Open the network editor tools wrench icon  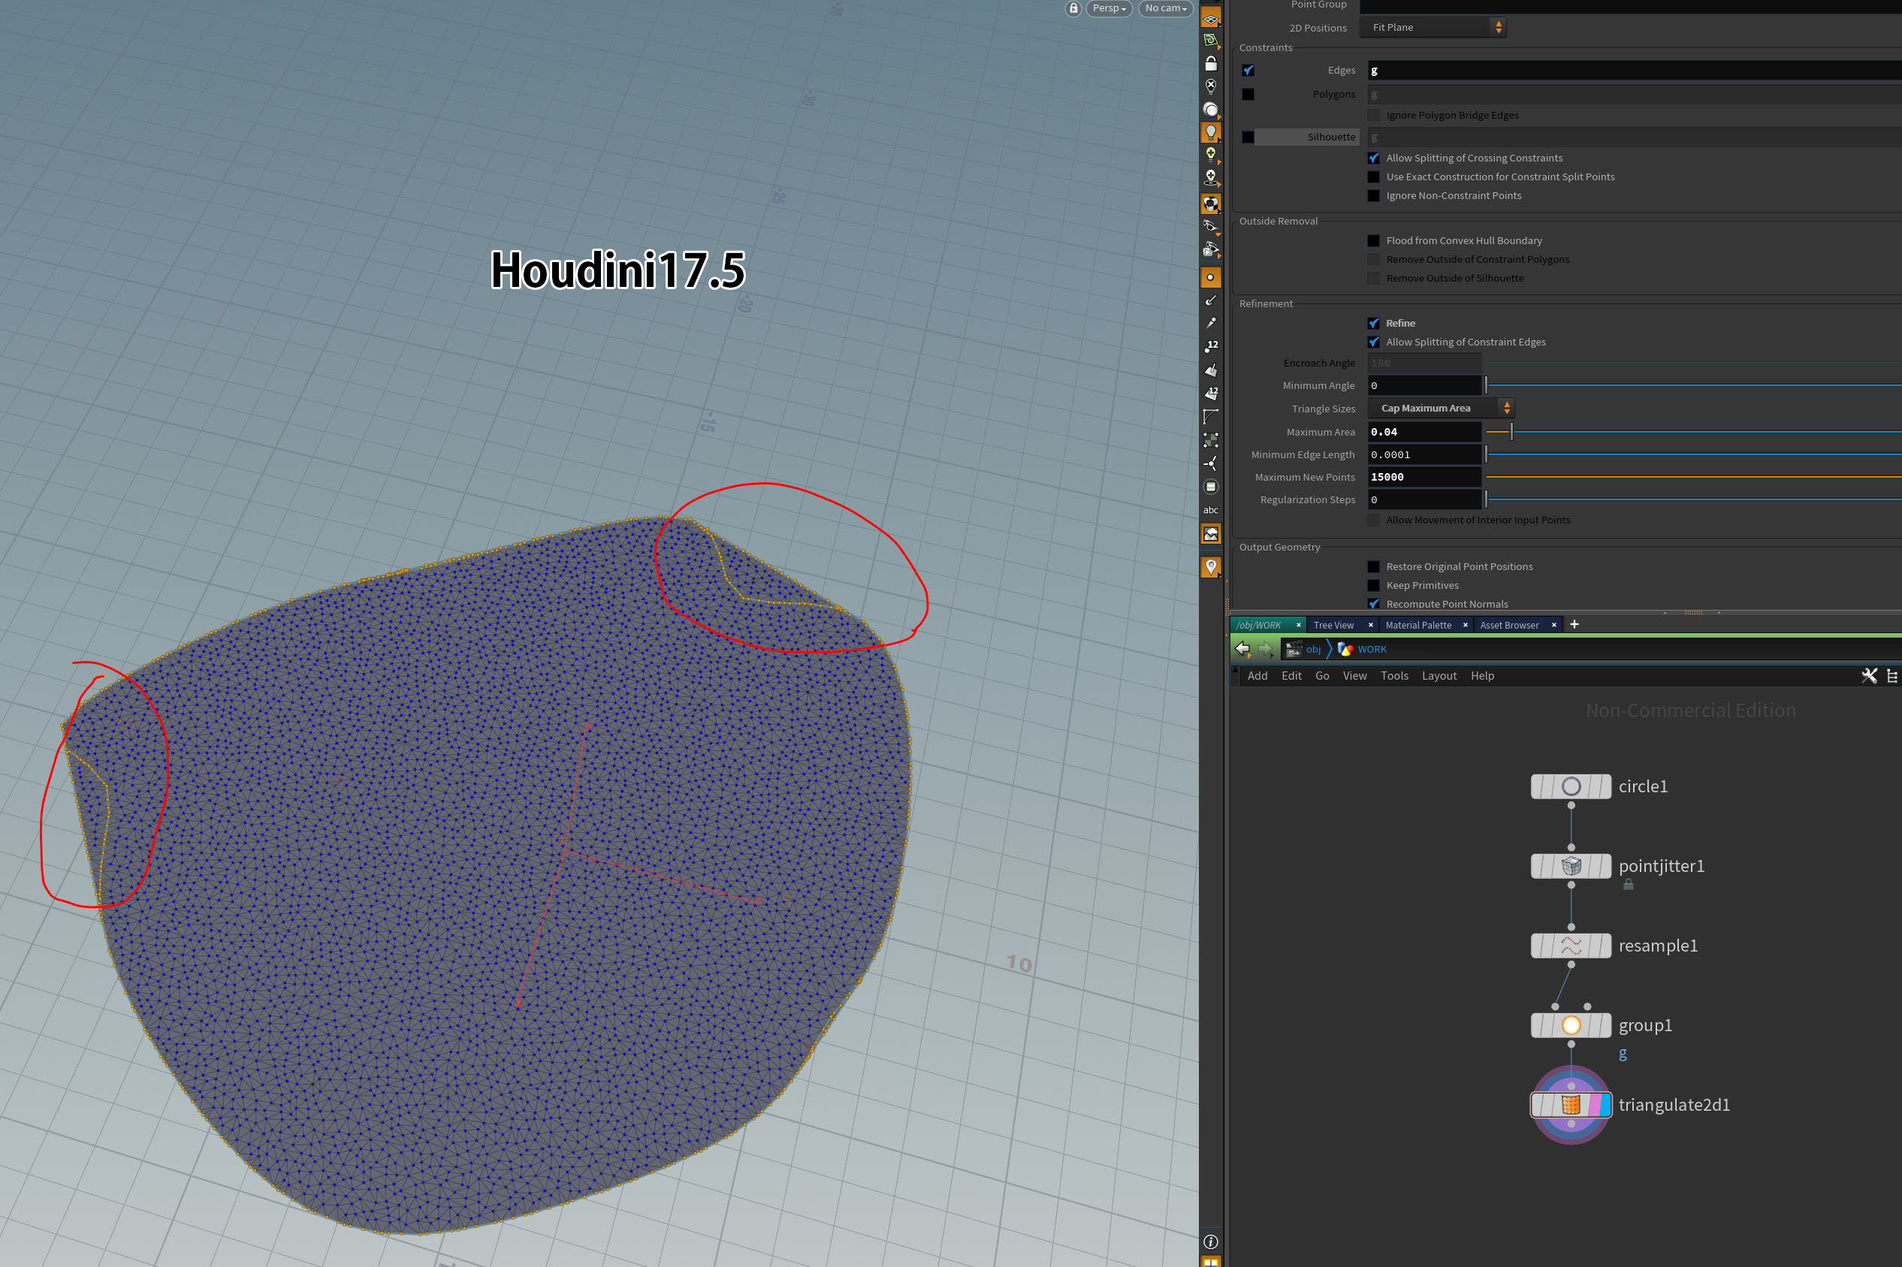[1869, 675]
